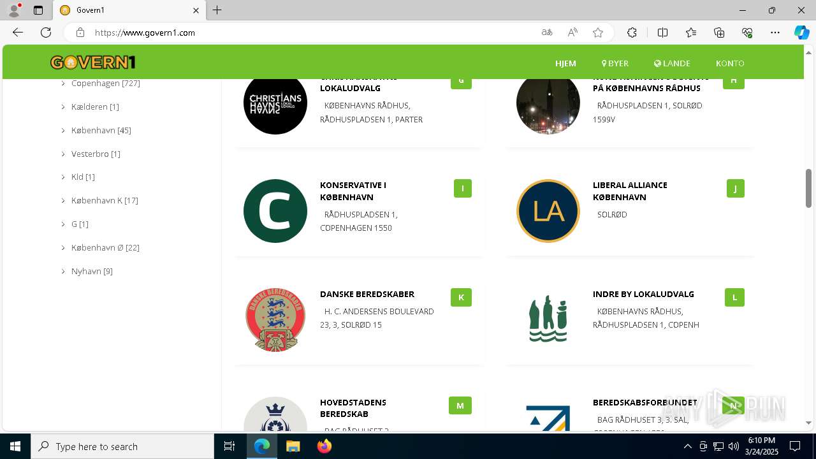Open the Liberal Alliance København title link
Image resolution: width=816 pixels, height=459 pixels.
tap(630, 191)
